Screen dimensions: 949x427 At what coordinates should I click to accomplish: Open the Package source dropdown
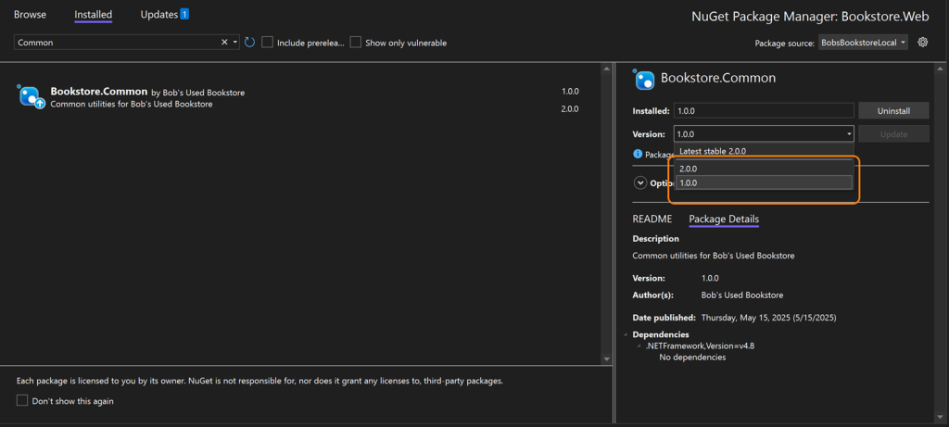863,43
